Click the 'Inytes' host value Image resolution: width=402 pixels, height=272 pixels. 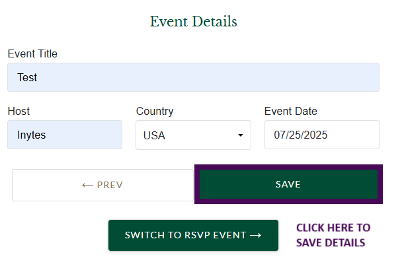coord(32,135)
